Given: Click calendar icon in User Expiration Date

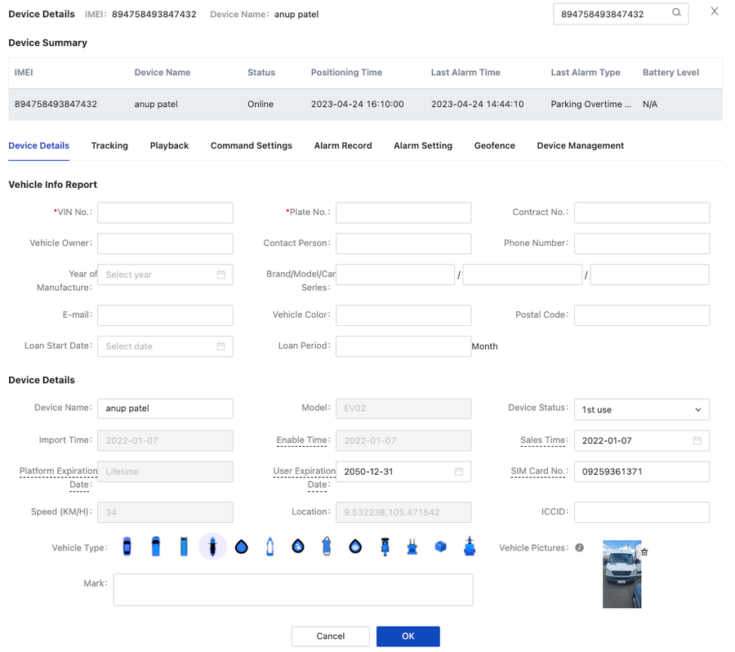Looking at the screenshot, I should click(x=458, y=471).
